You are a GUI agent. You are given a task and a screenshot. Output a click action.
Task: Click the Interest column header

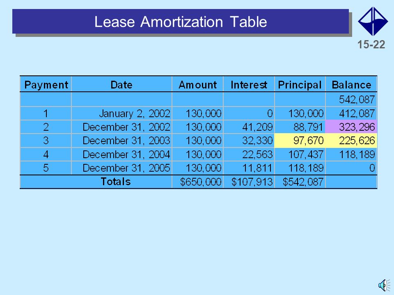(x=249, y=84)
